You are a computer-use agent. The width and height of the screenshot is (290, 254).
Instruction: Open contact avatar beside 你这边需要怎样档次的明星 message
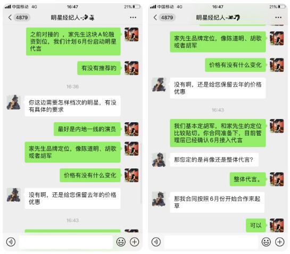tap(13, 103)
